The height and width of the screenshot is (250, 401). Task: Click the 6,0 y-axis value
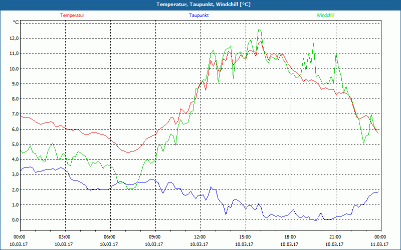(x=16, y=129)
